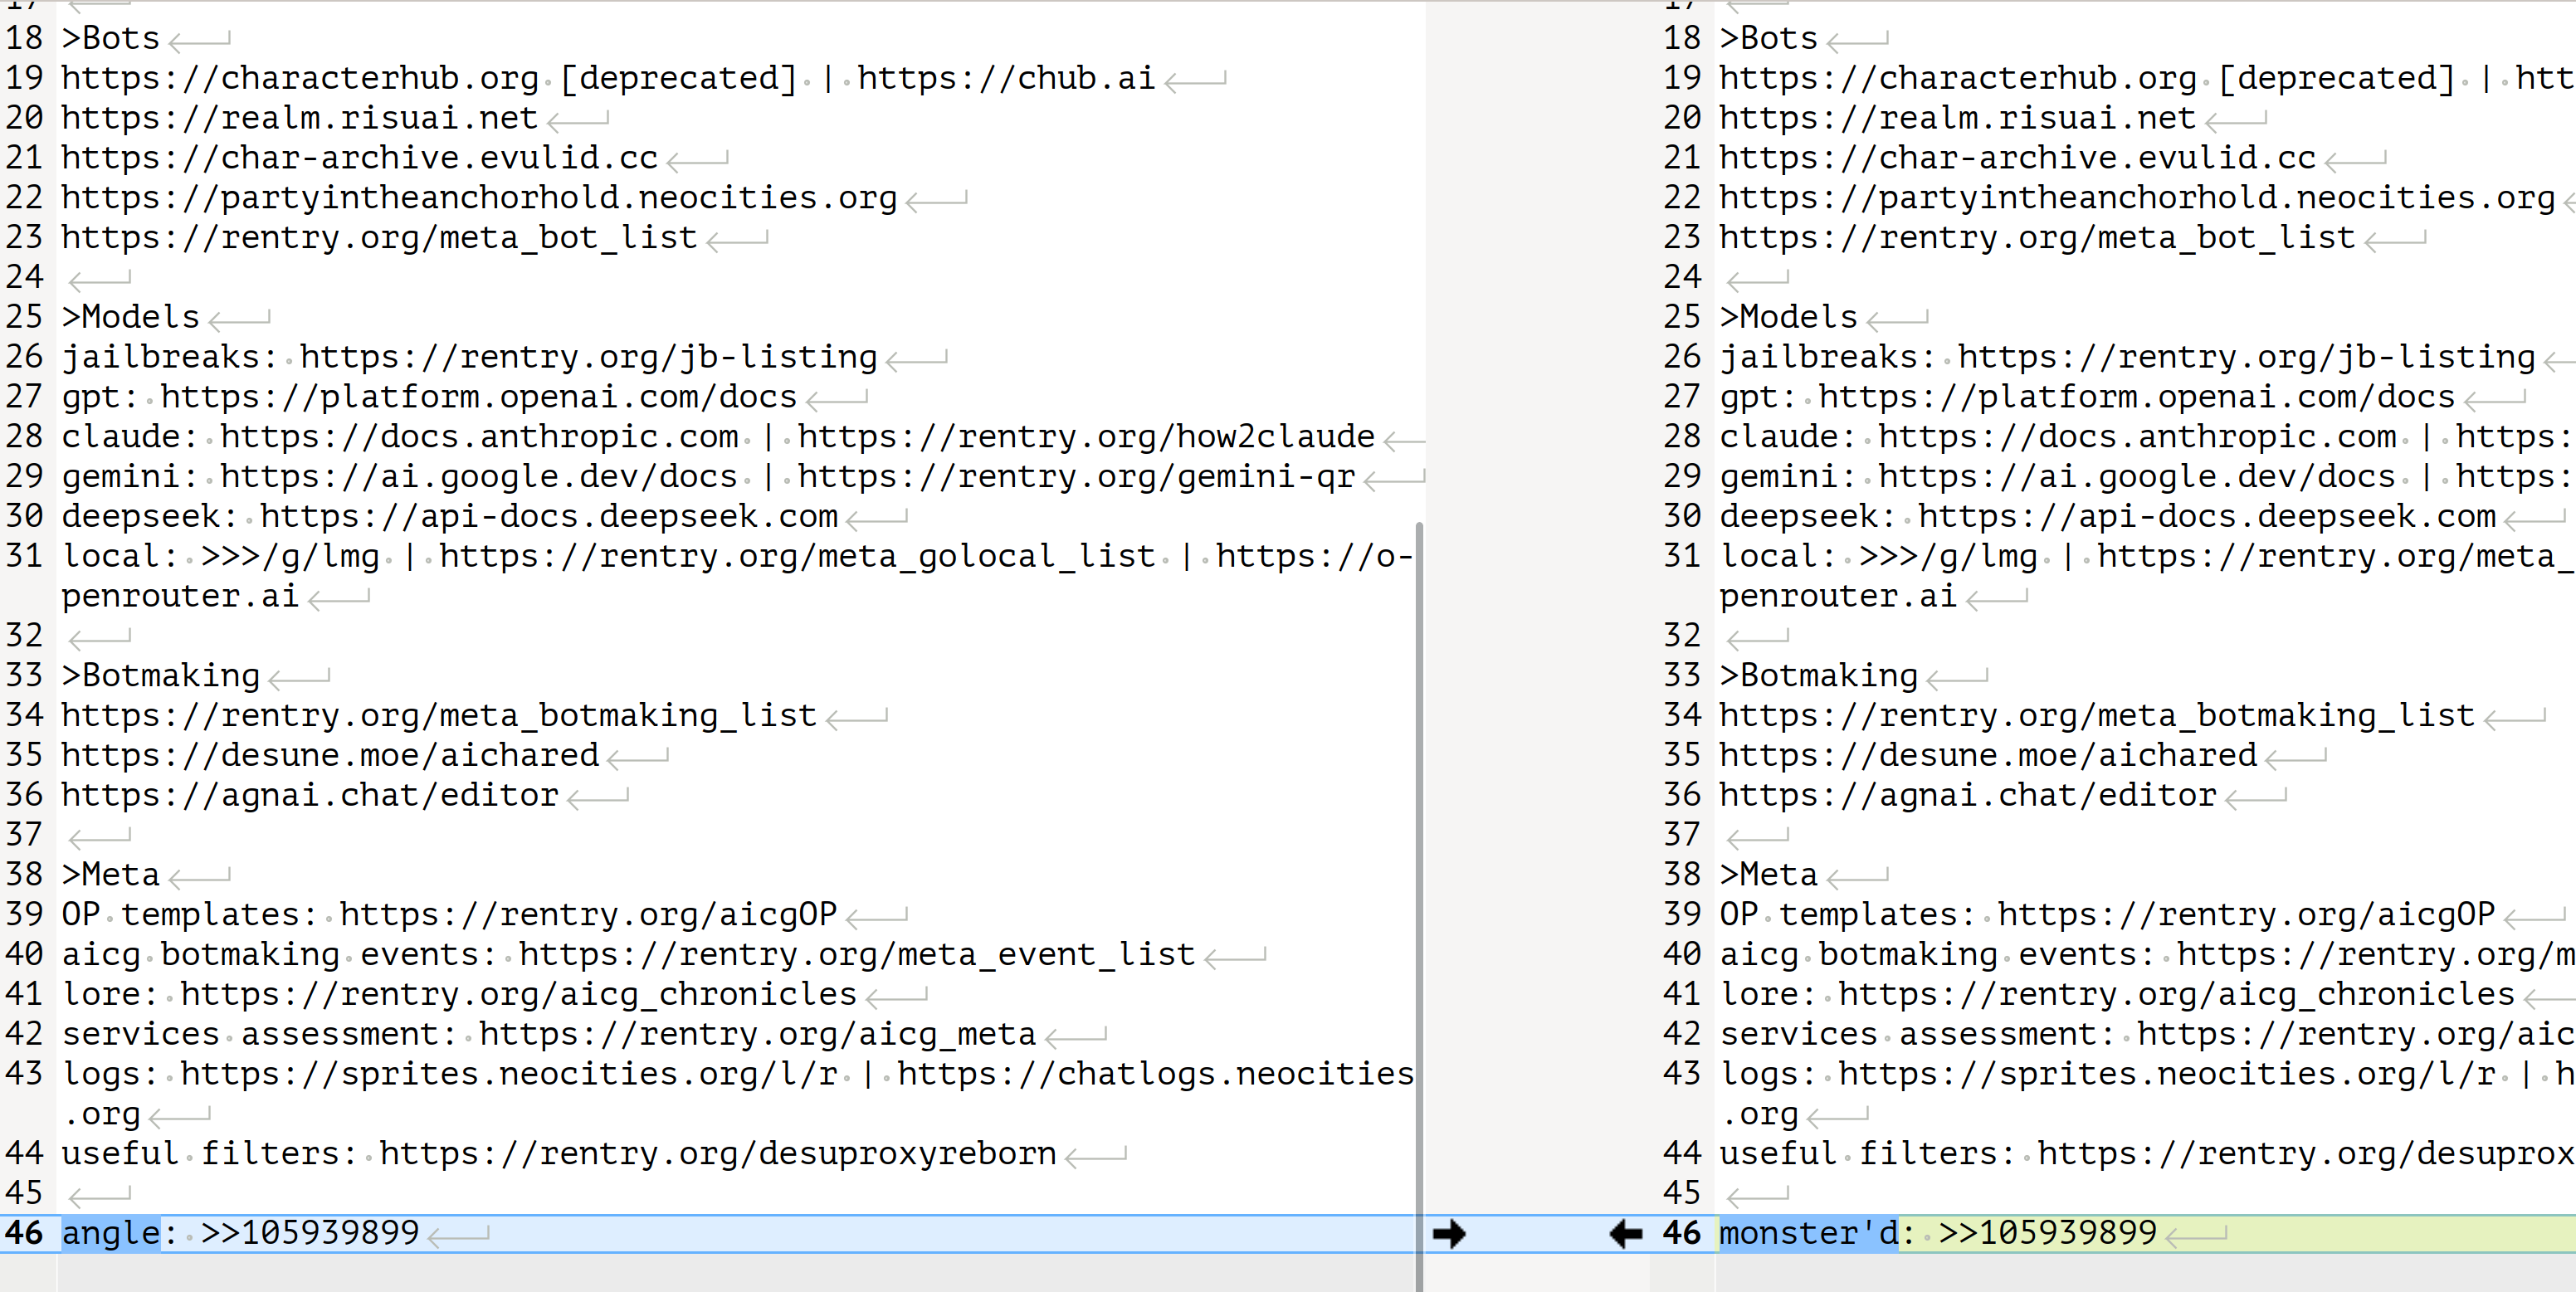Image resolution: width=2576 pixels, height=1292 pixels.
Task: Click 'agnai.chat/editor' in right pane
Action: coord(2047,795)
